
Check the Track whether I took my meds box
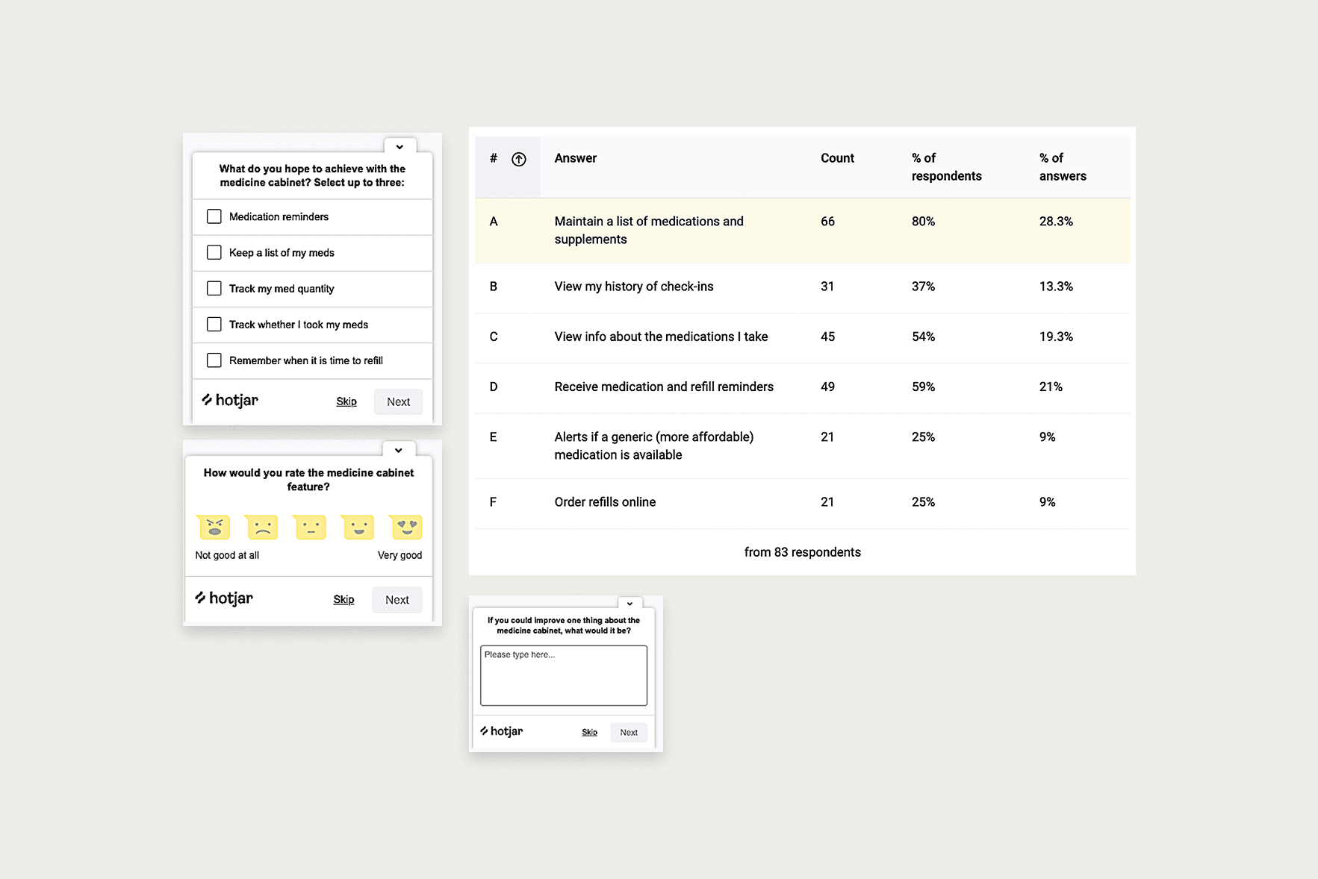tap(214, 324)
